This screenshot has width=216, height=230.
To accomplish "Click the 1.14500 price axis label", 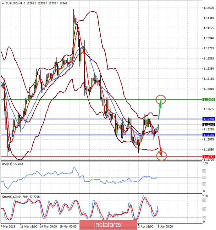I will [208, 7].
